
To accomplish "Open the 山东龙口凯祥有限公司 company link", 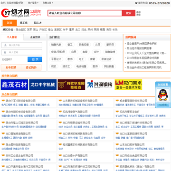I will (x=132, y=144).
